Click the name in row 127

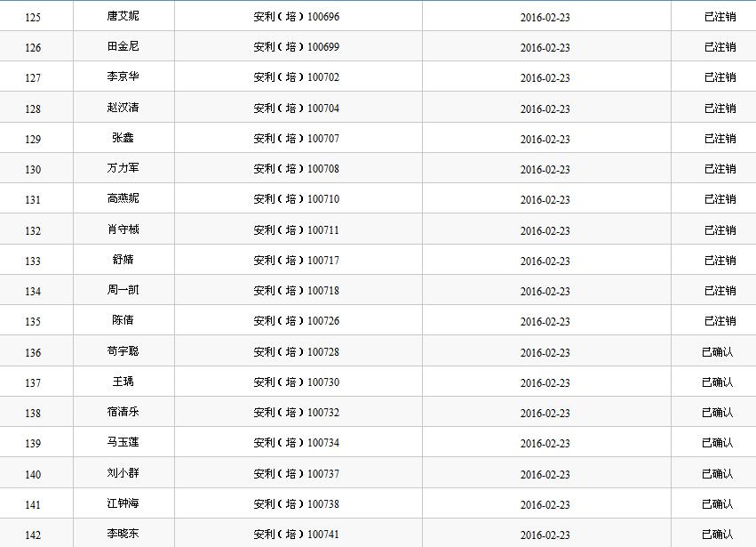point(123,77)
